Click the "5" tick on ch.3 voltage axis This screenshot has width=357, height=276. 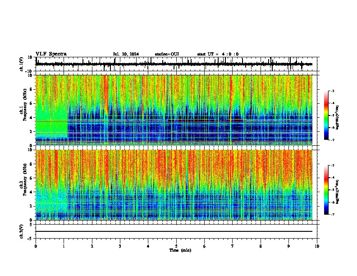31,225
